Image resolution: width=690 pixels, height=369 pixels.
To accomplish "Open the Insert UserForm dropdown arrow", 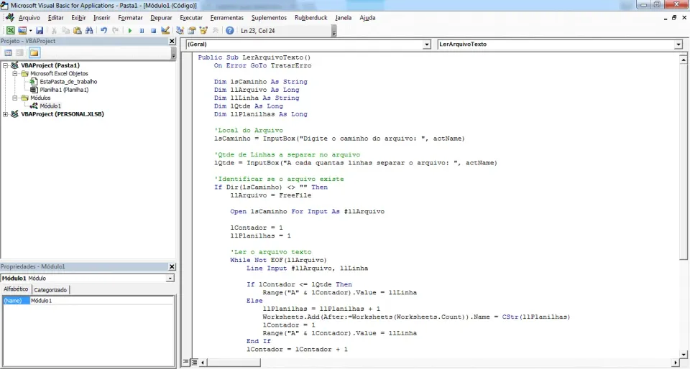I will coord(30,30).
